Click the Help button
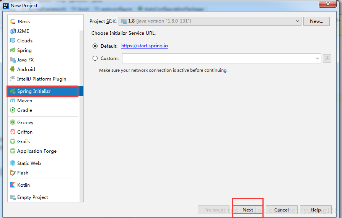This screenshot has width=342, height=218. point(315,210)
